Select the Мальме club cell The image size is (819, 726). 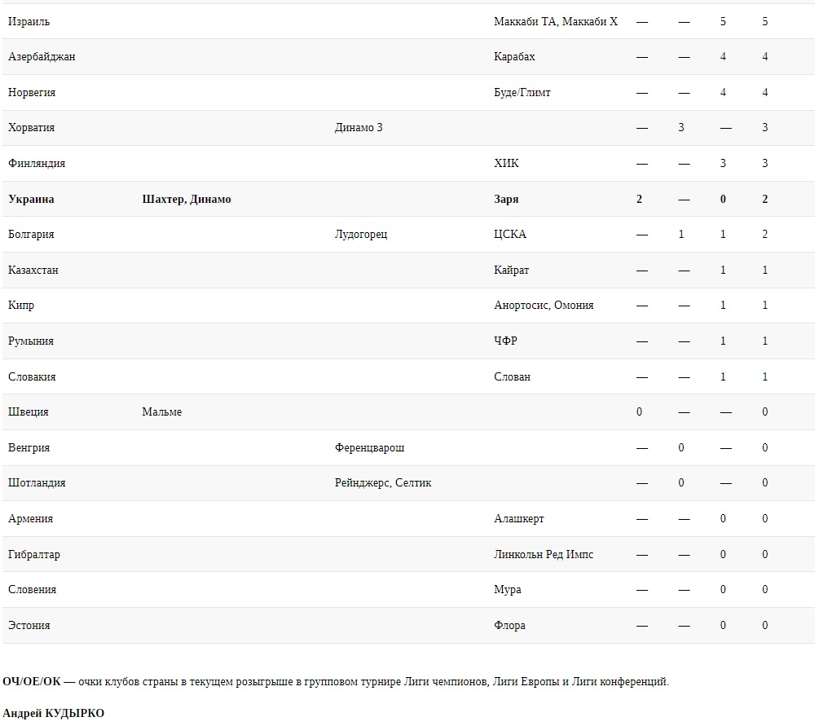point(161,412)
